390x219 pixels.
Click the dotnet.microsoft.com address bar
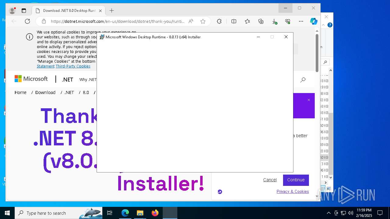click(117, 21)
